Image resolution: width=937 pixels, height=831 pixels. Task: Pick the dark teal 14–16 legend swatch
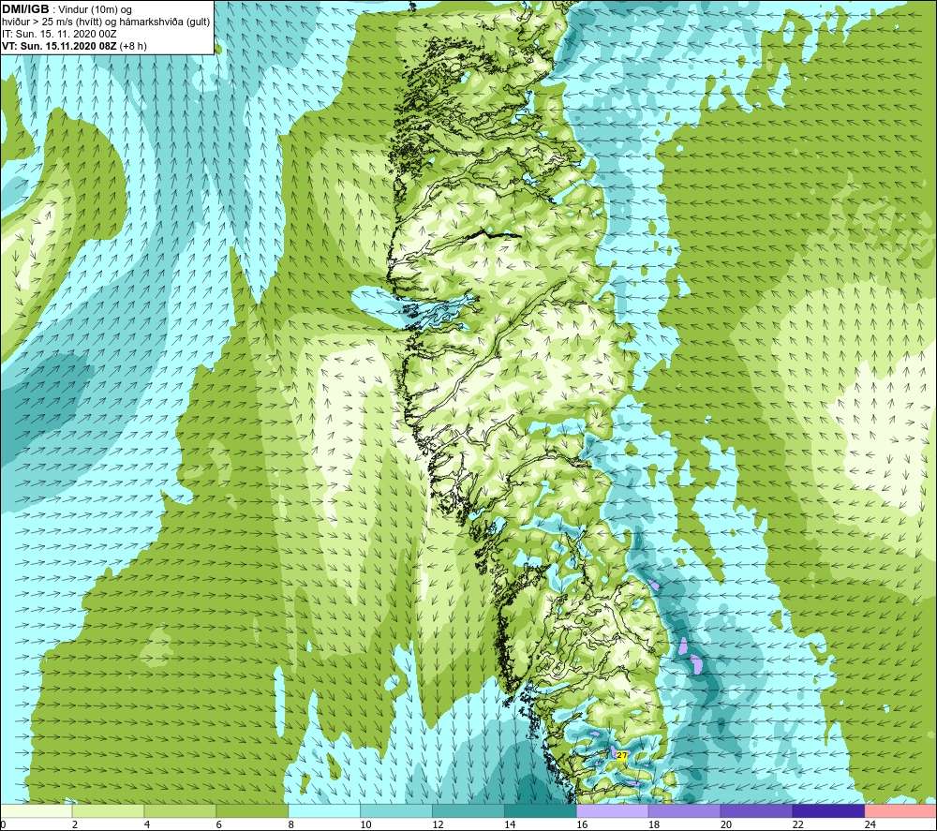coord(541,811)
